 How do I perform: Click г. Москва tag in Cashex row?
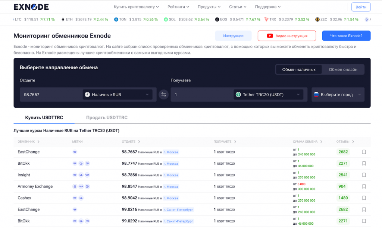(x=171, y=198)
